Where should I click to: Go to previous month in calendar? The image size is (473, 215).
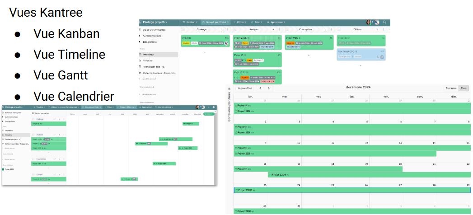[260, 89]
